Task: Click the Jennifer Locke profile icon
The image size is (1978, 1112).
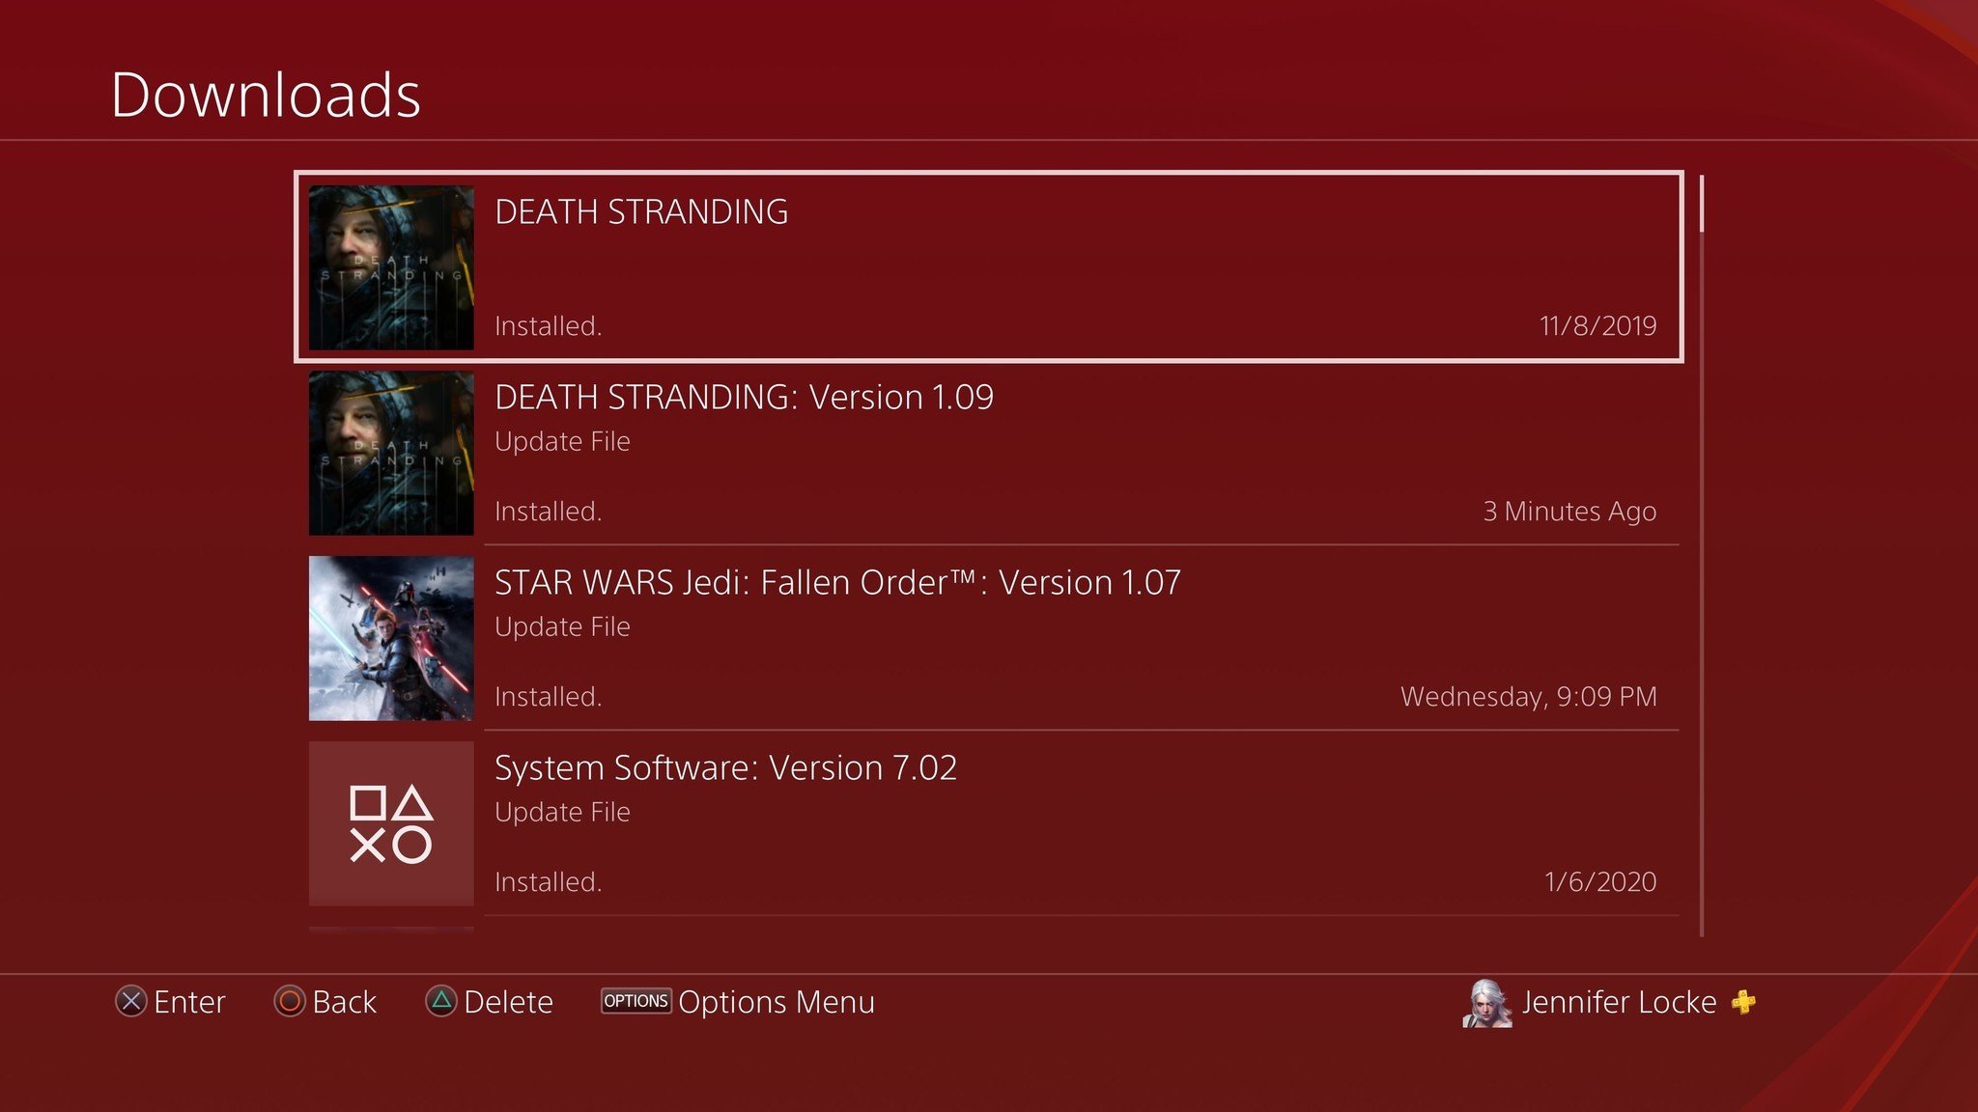Action: [x=1486, y=1001]
